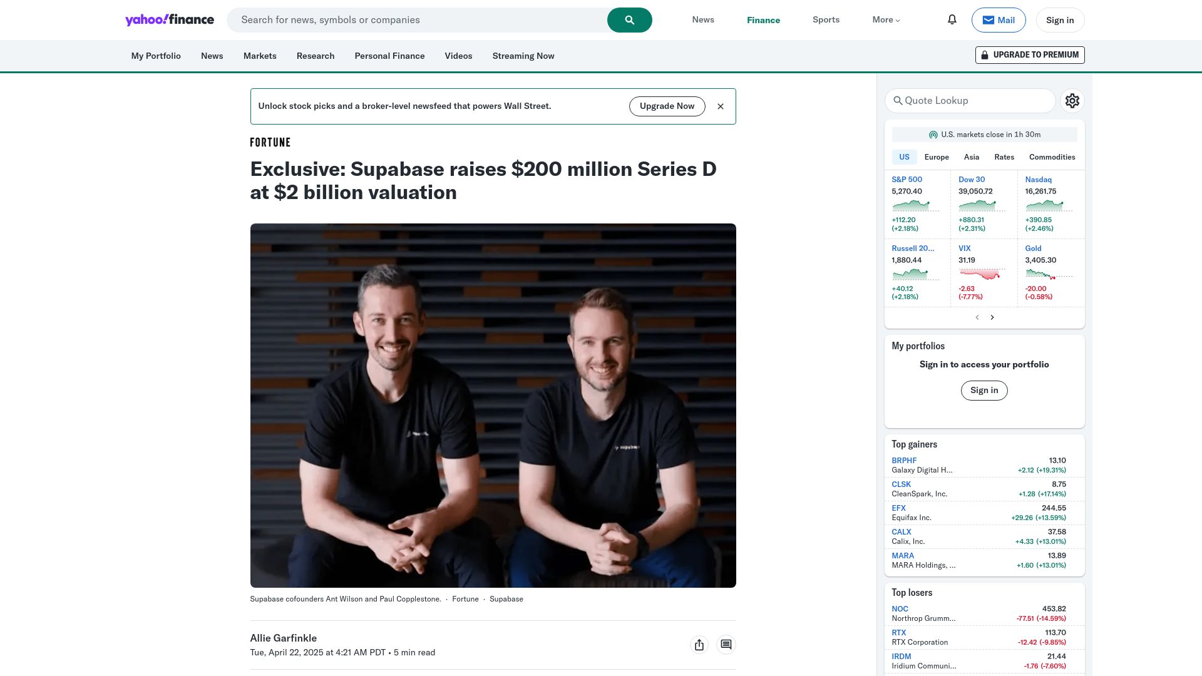The height and width of the screenshot is (676, 1202).
Task: Open CLSK CleanSpark ticker
Action: (901, 484)
